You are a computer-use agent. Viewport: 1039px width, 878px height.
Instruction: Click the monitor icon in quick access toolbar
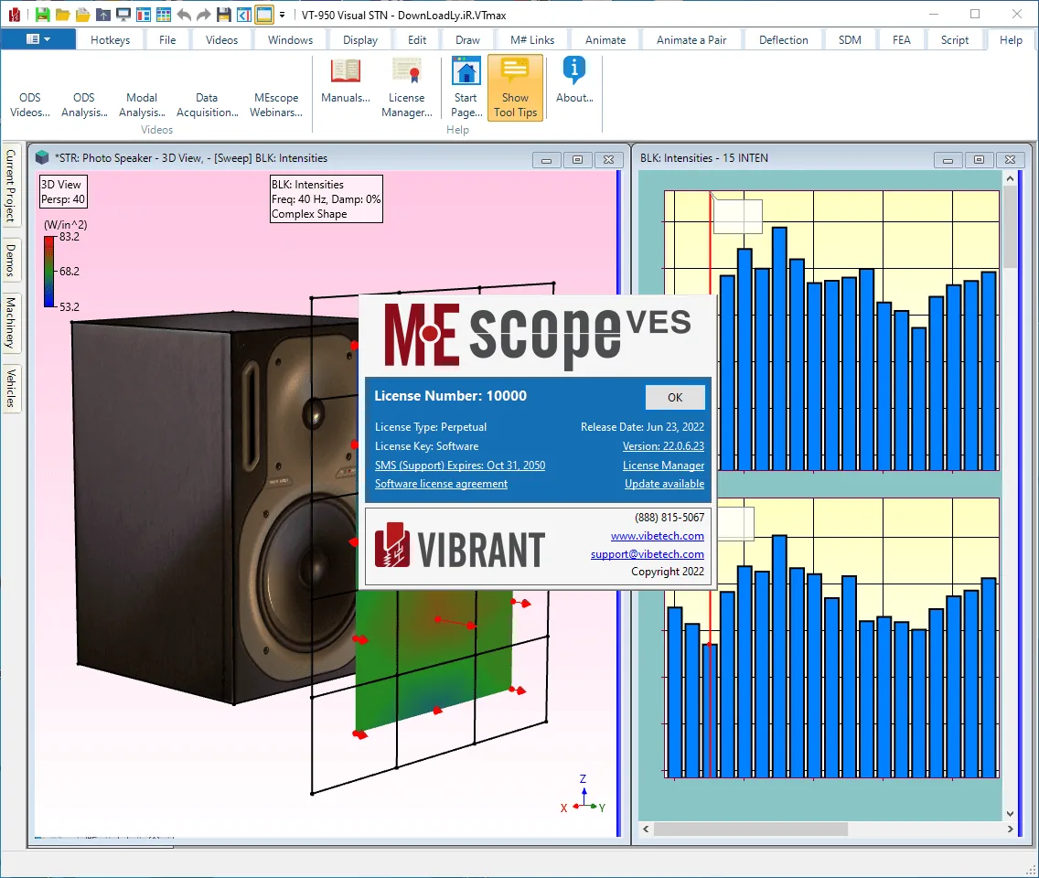tap(123, 14)
